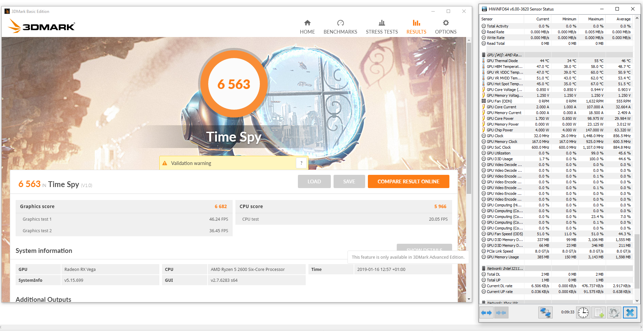The height and width of the screenshot is (331, 643).
Task: Open the BENCHMARKS tab
Action: click(x=340, y=27)
